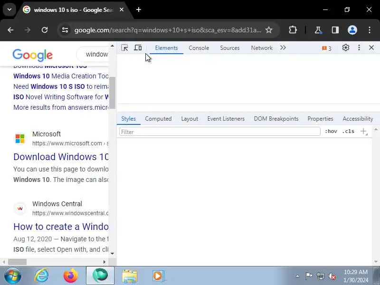Screen dimensions: 380x285
Task: Open How to create a Windows result
Action: [61, 227]
